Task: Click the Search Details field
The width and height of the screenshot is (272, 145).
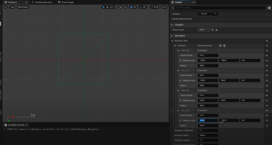Action: [x=219, y=8]
